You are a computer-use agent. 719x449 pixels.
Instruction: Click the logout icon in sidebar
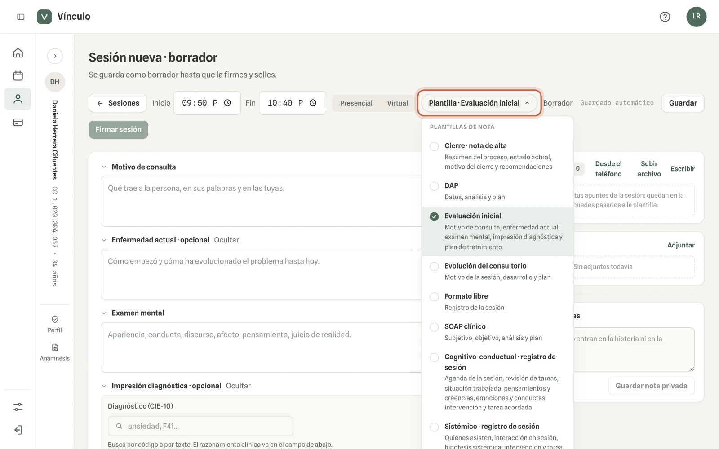[18, 430]
